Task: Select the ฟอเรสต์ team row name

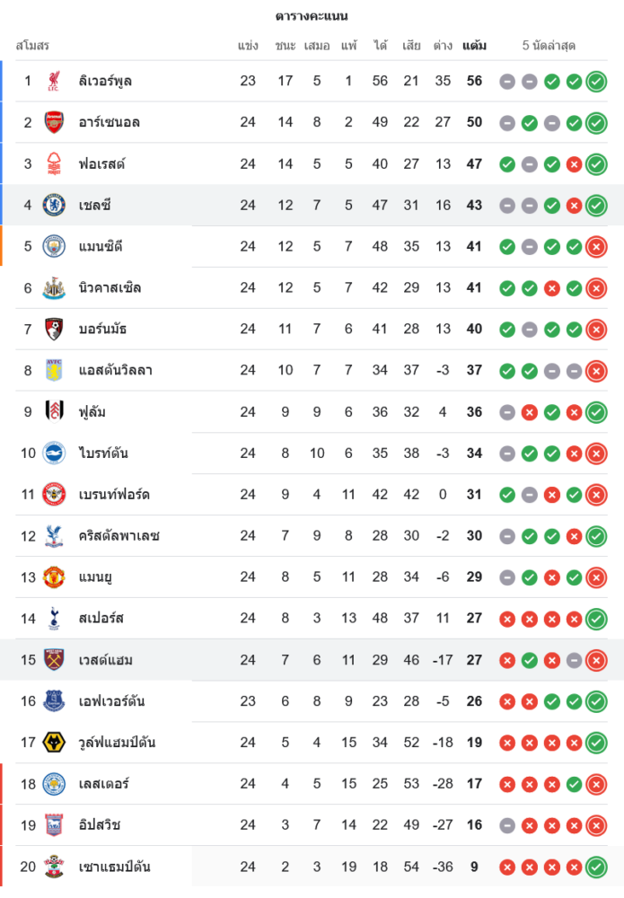Action: (101, 163)
